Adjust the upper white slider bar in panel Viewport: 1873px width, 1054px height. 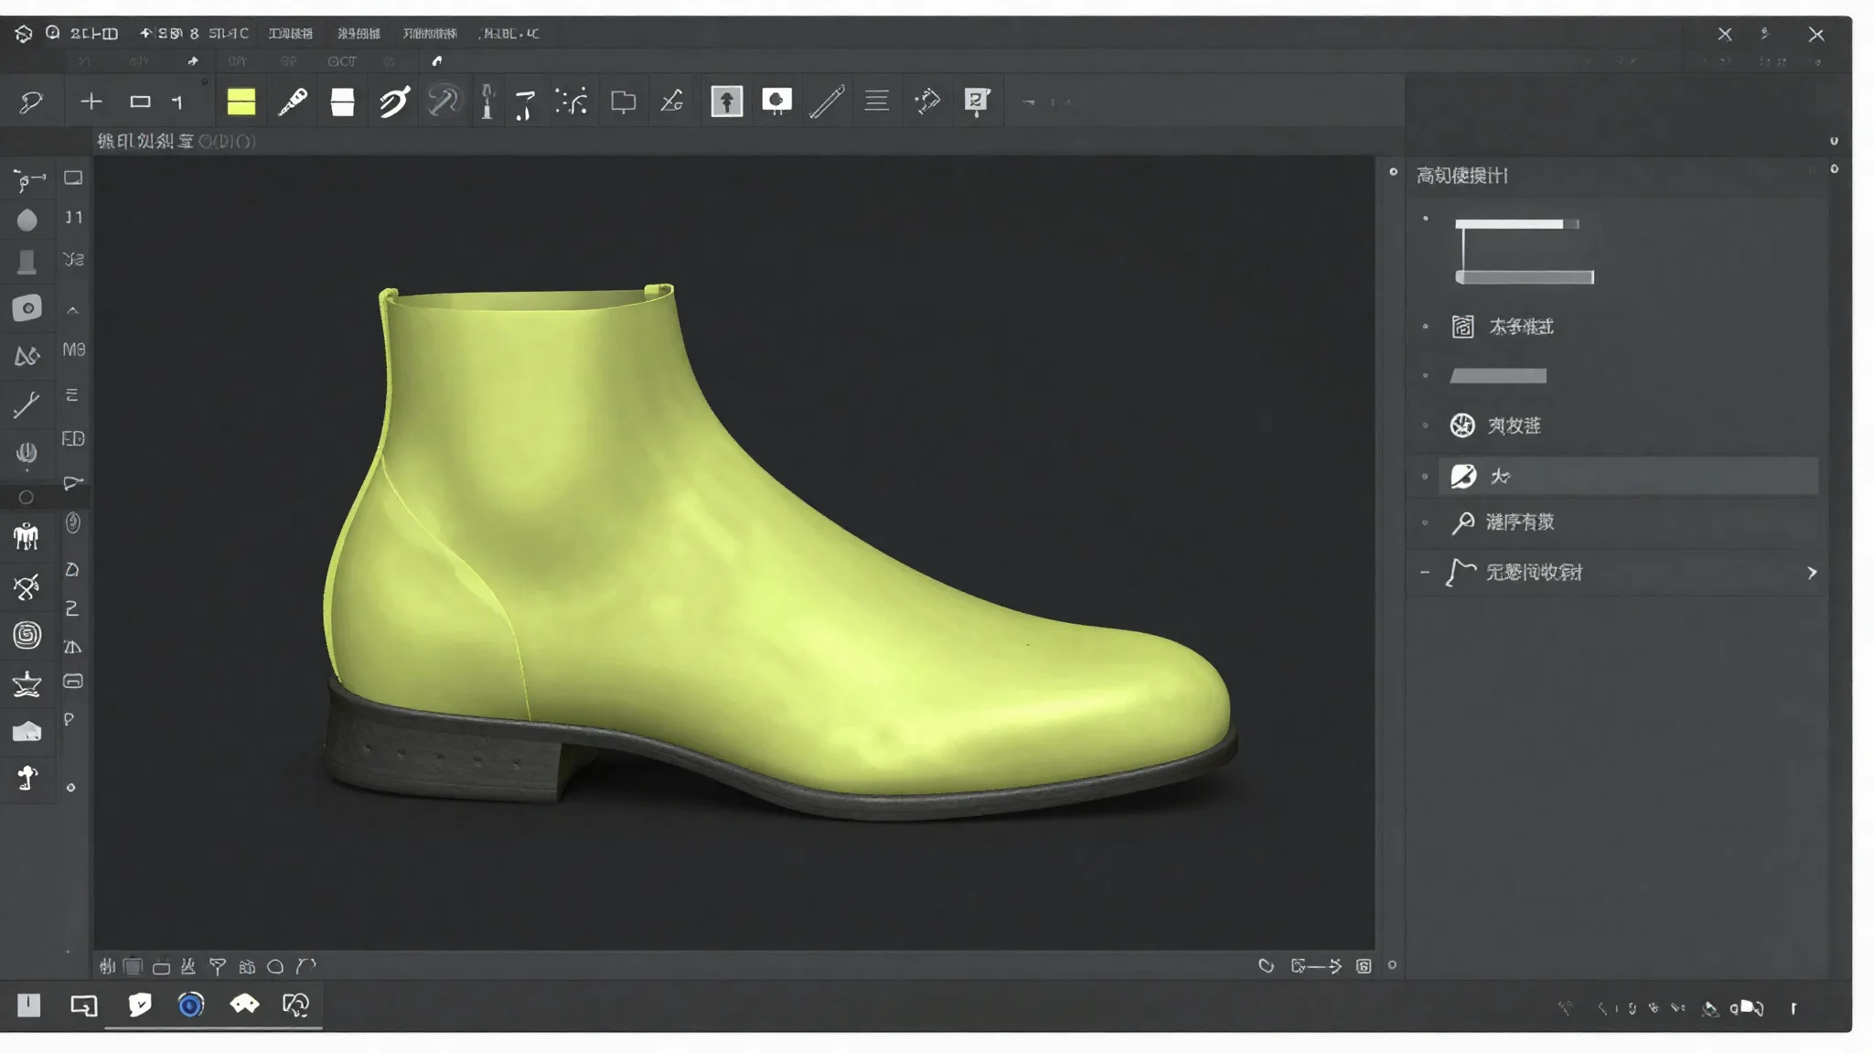[x=1516, y=224]
